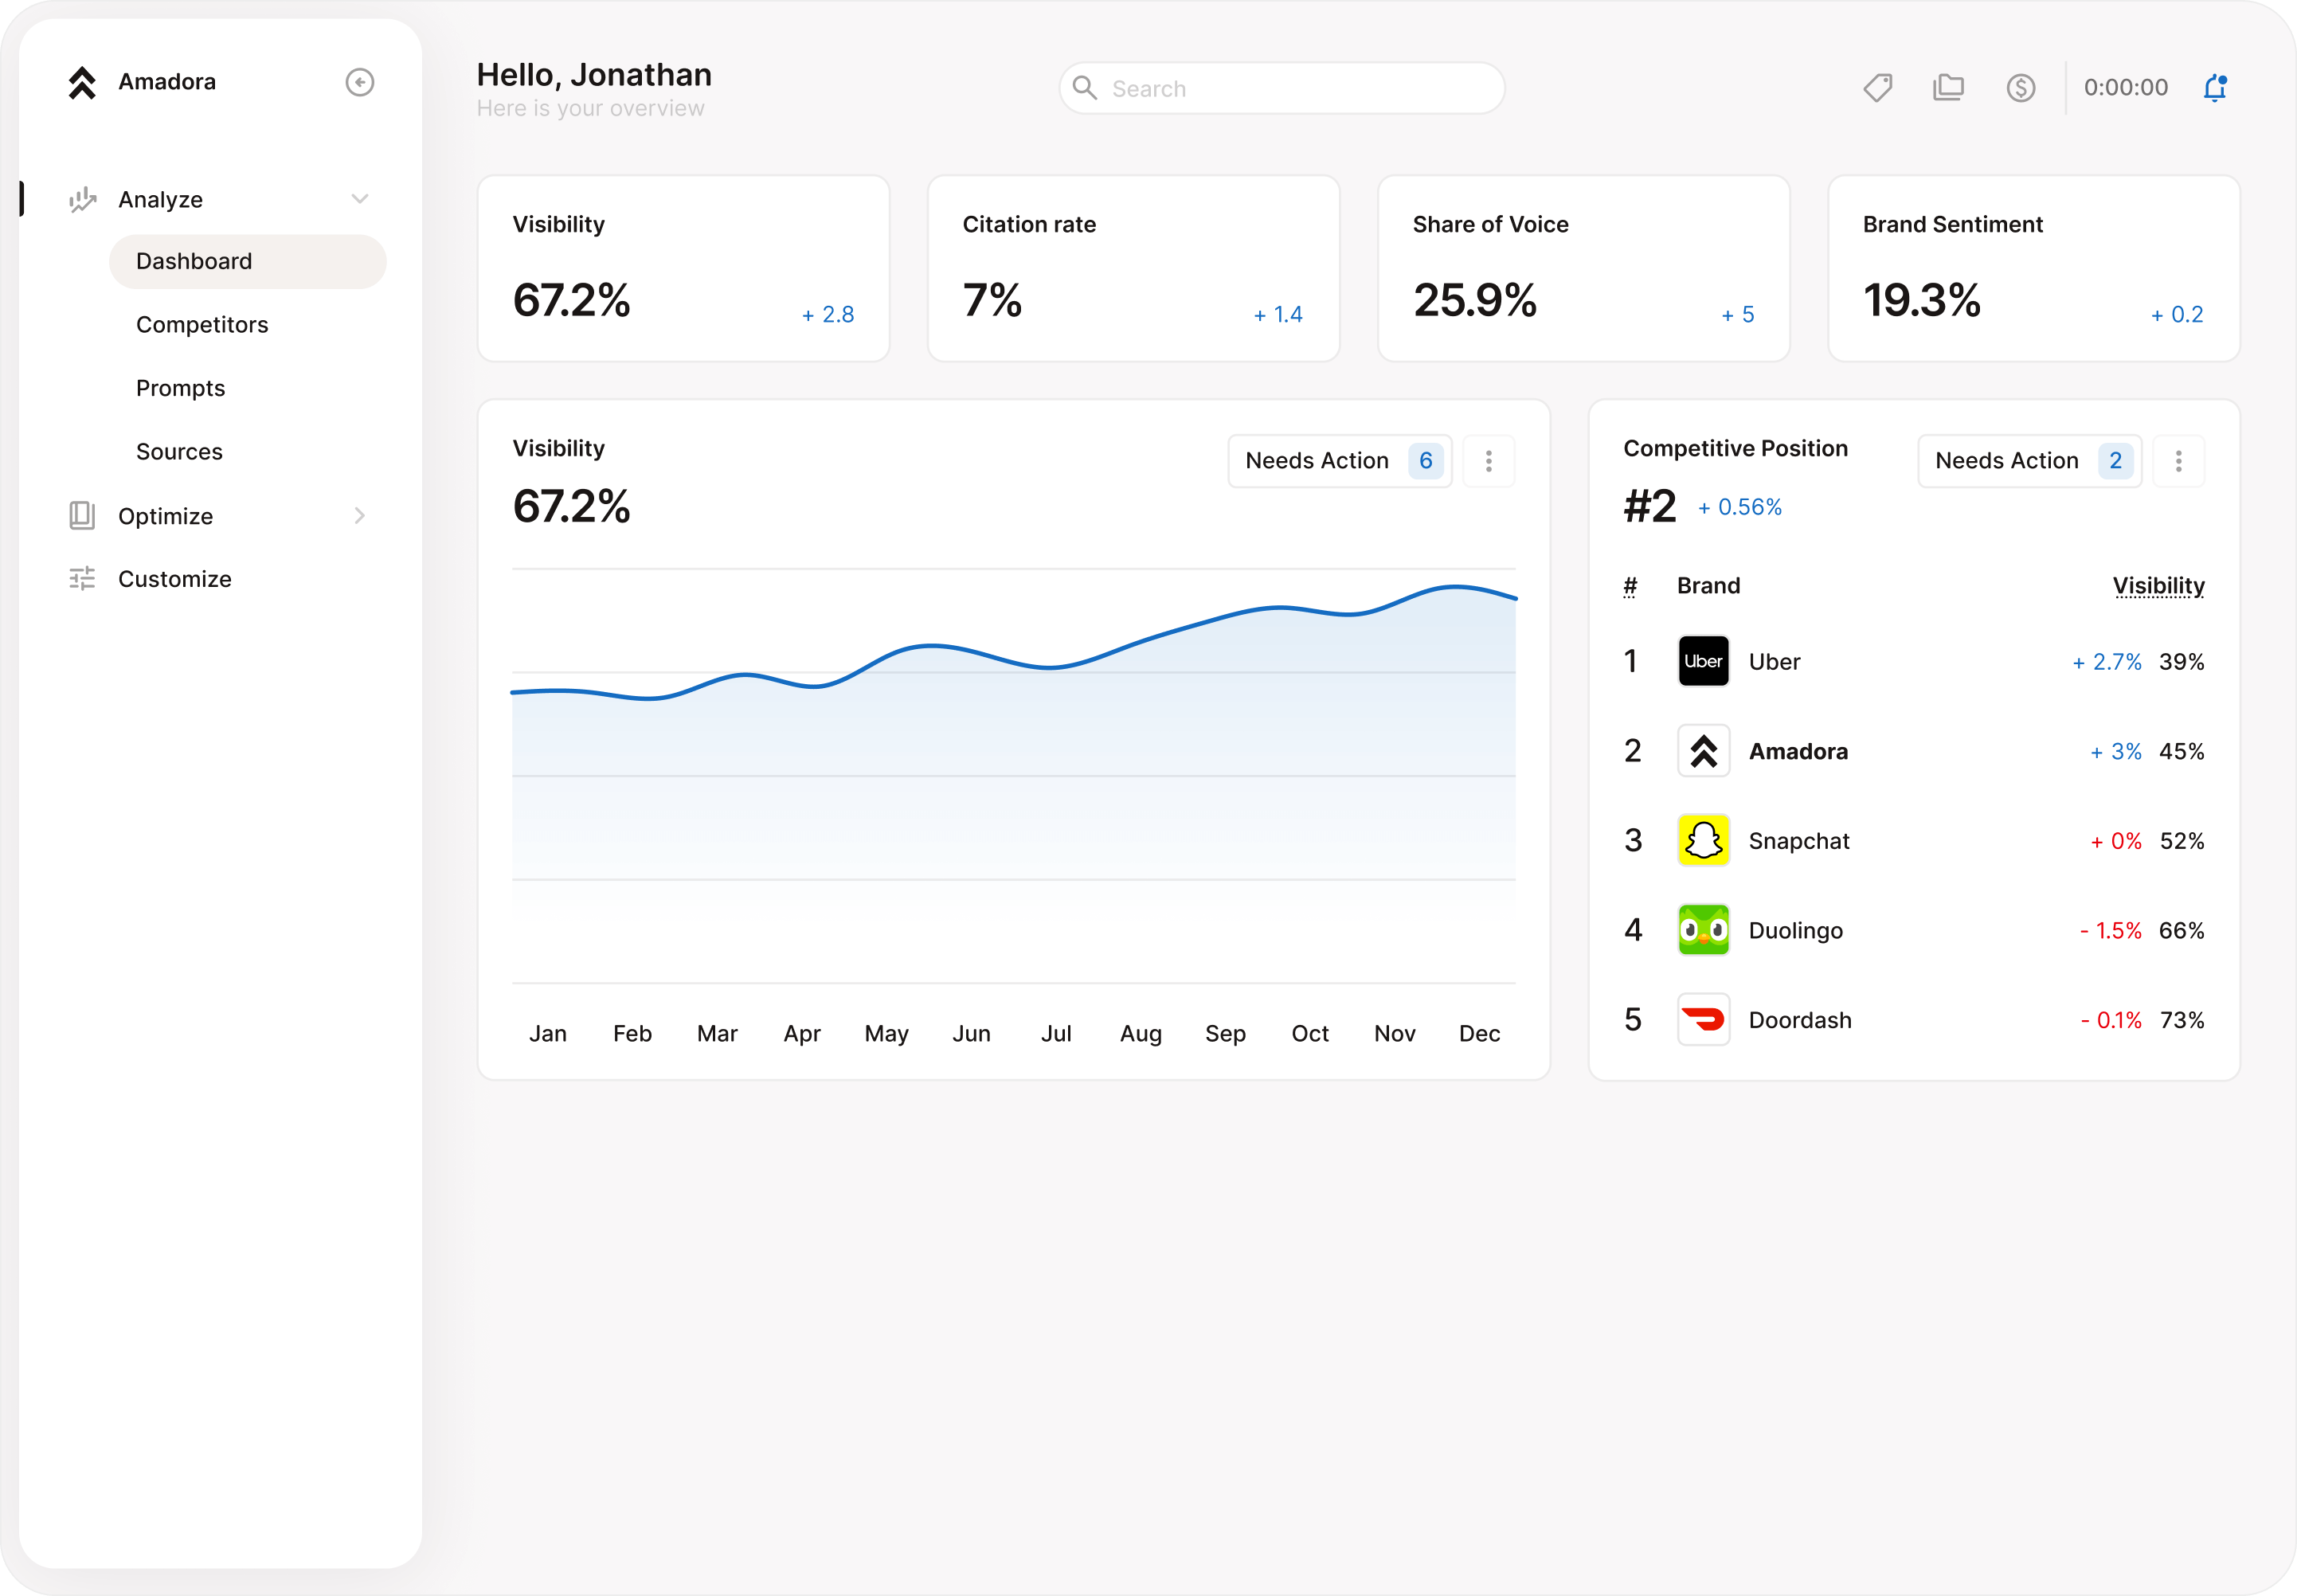Image resolution: width=2297 pixels, height=1596 pixels.
Task: Open the Citation rate 7% card
Action: pos(1134,269)
